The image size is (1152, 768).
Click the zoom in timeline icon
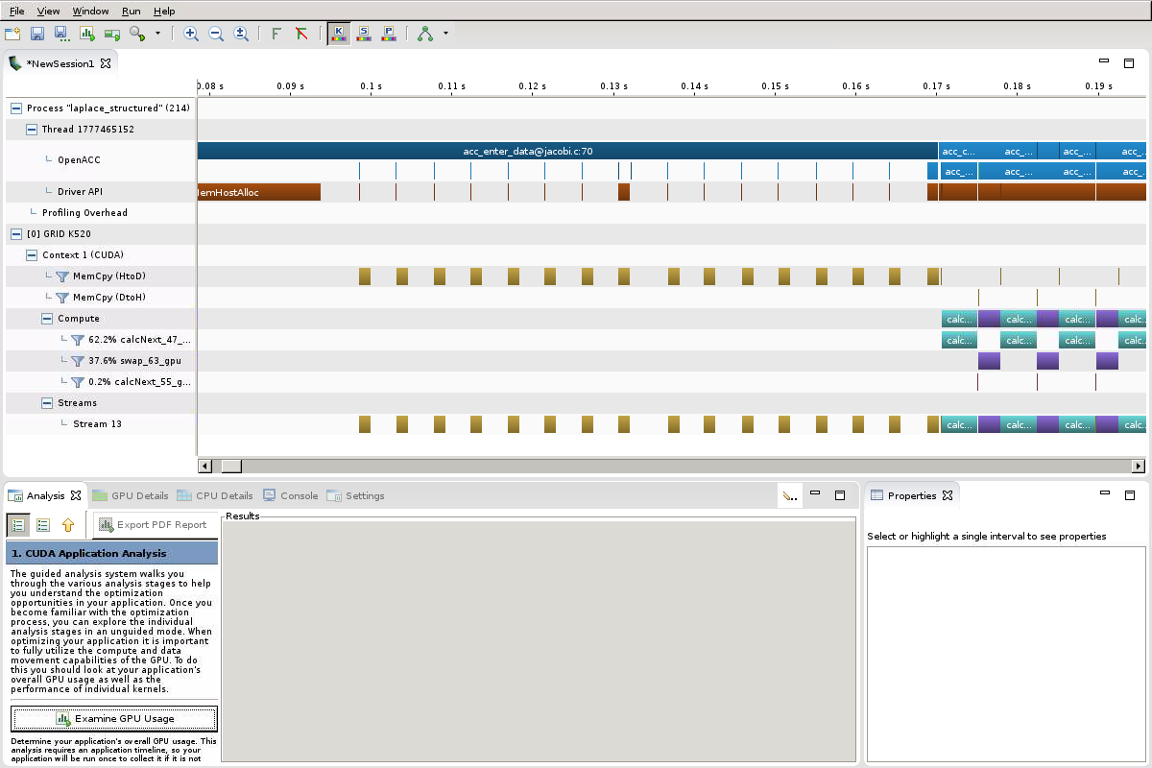(191, 34)
